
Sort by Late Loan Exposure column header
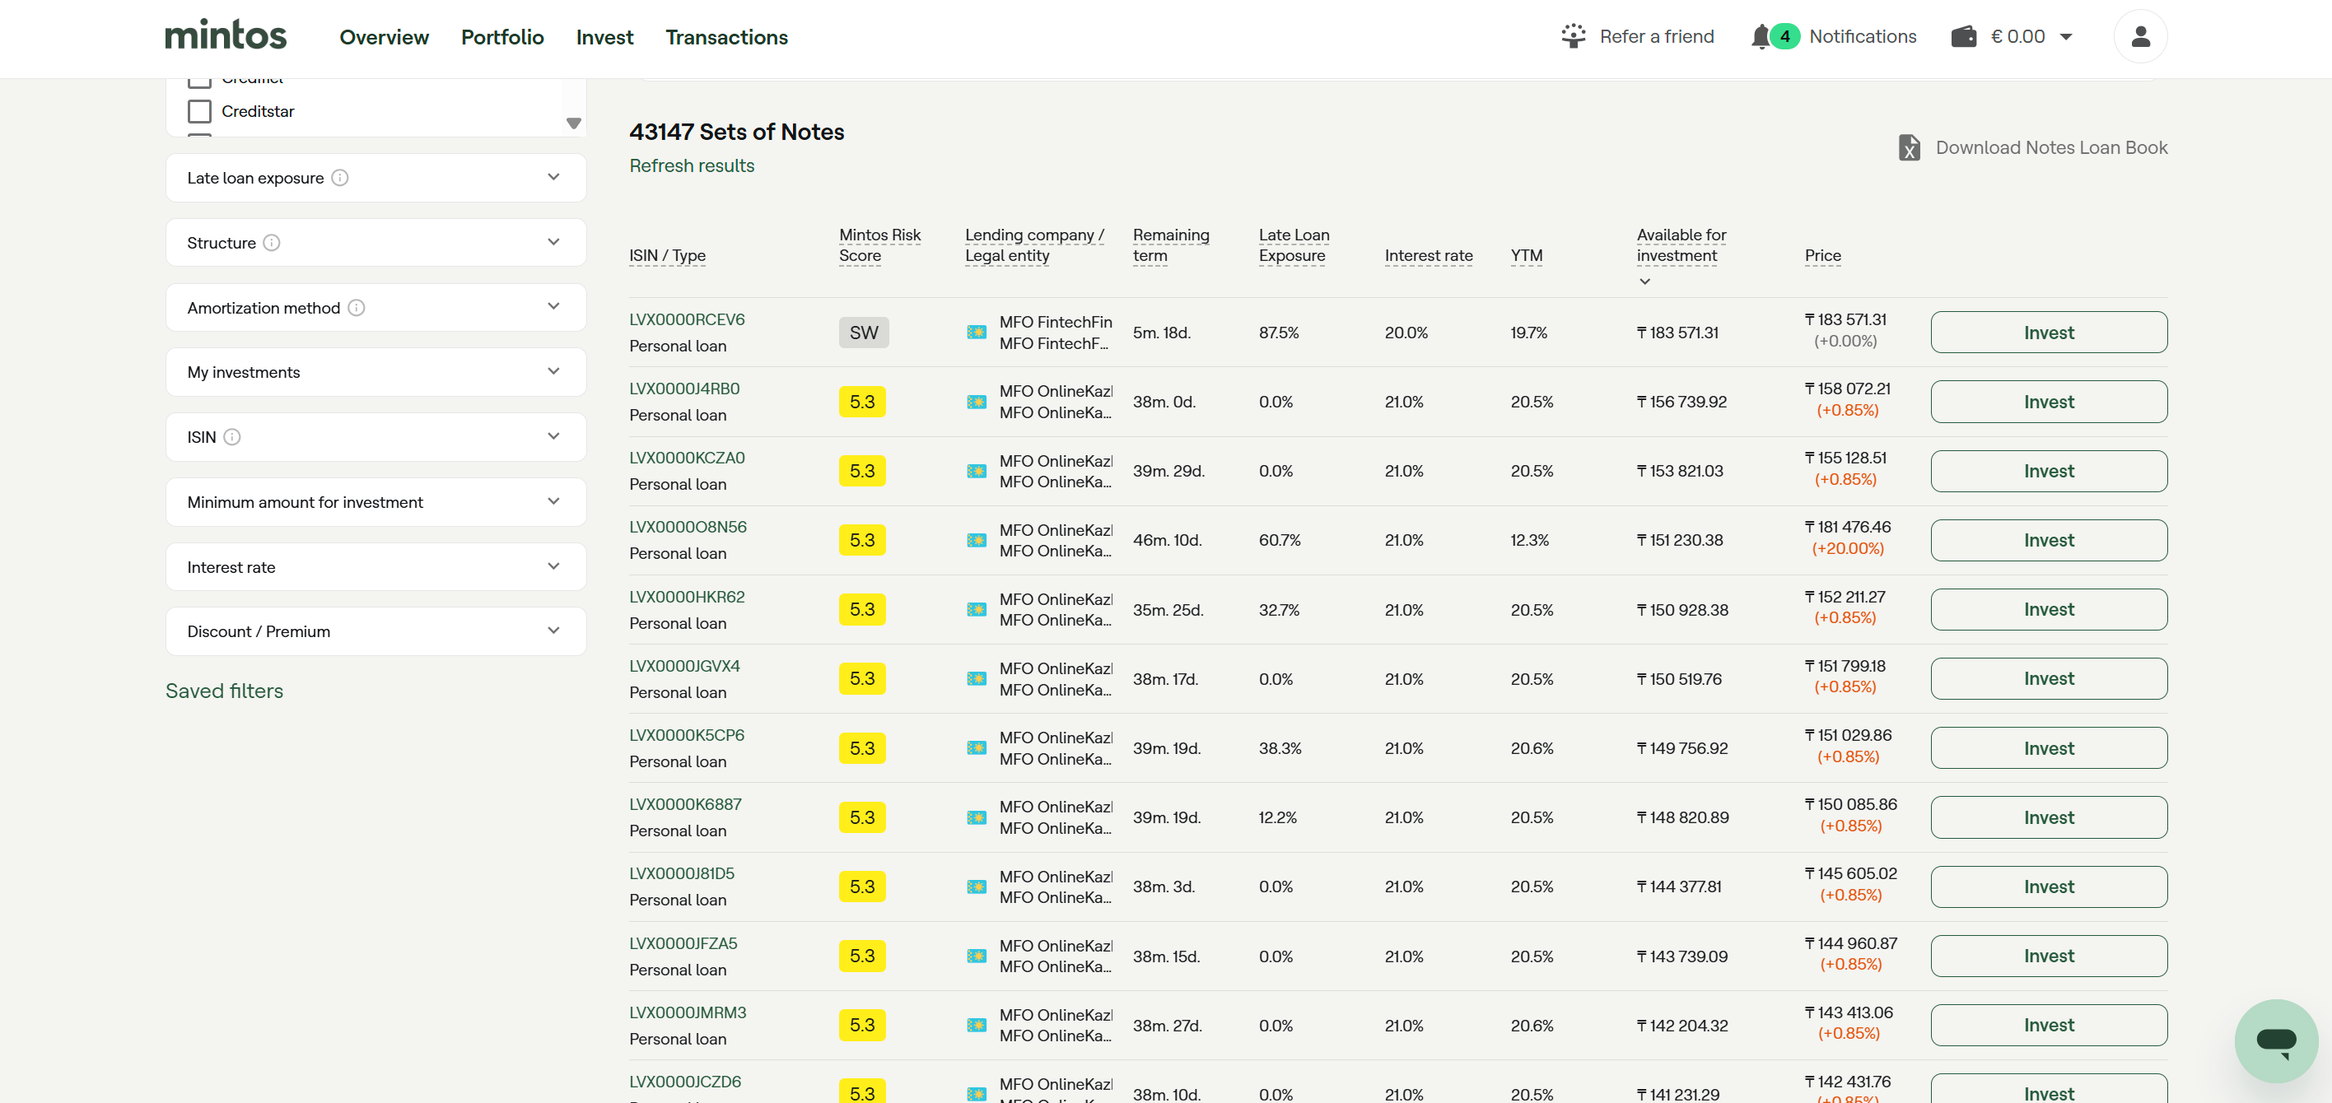click(1294, 245)
